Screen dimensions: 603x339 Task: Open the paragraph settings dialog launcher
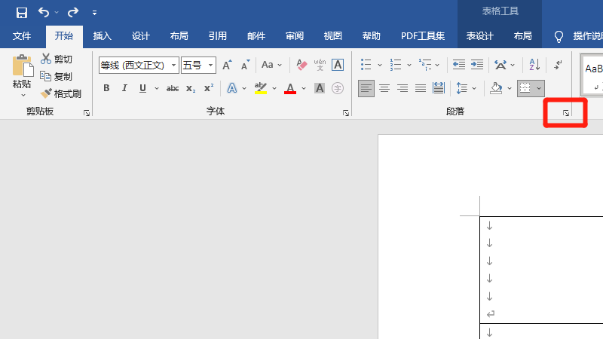pyautogui.click(x=566, y=112)
